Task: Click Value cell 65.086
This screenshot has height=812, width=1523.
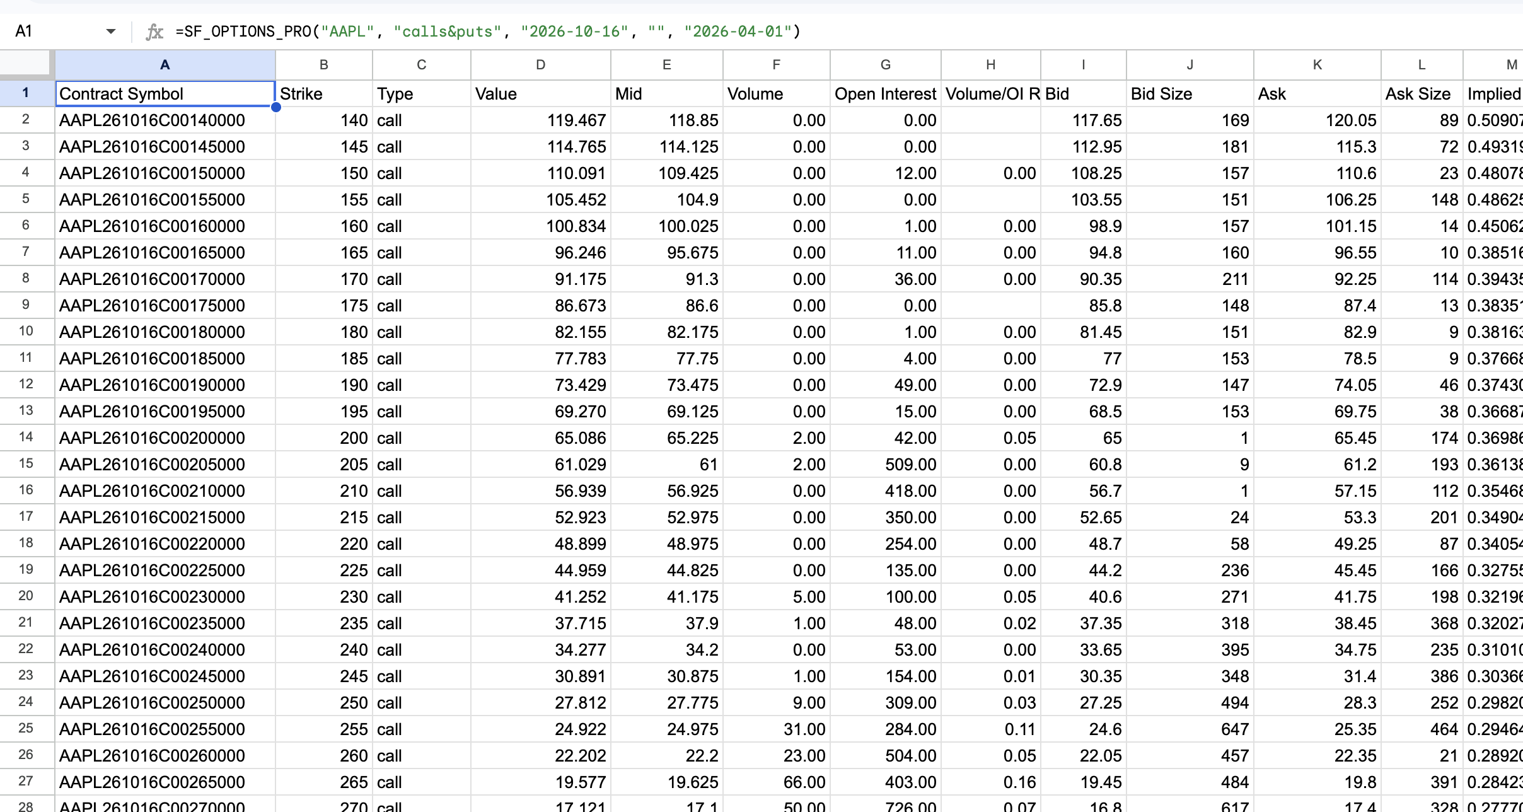Action: click(541, 438)
